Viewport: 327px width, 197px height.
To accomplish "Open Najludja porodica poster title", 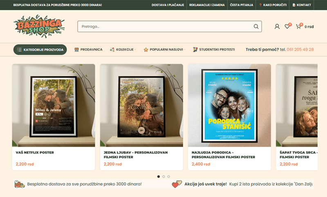I will tap(223, 154).
